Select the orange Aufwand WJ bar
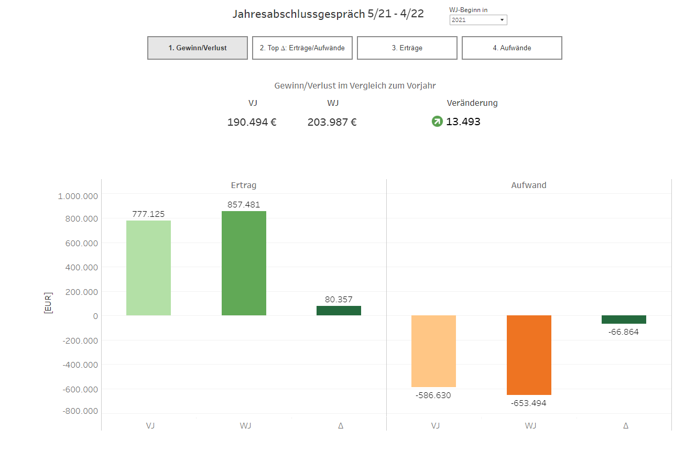The width and height of the screenshot is (696, 451). tap(529, 355)
